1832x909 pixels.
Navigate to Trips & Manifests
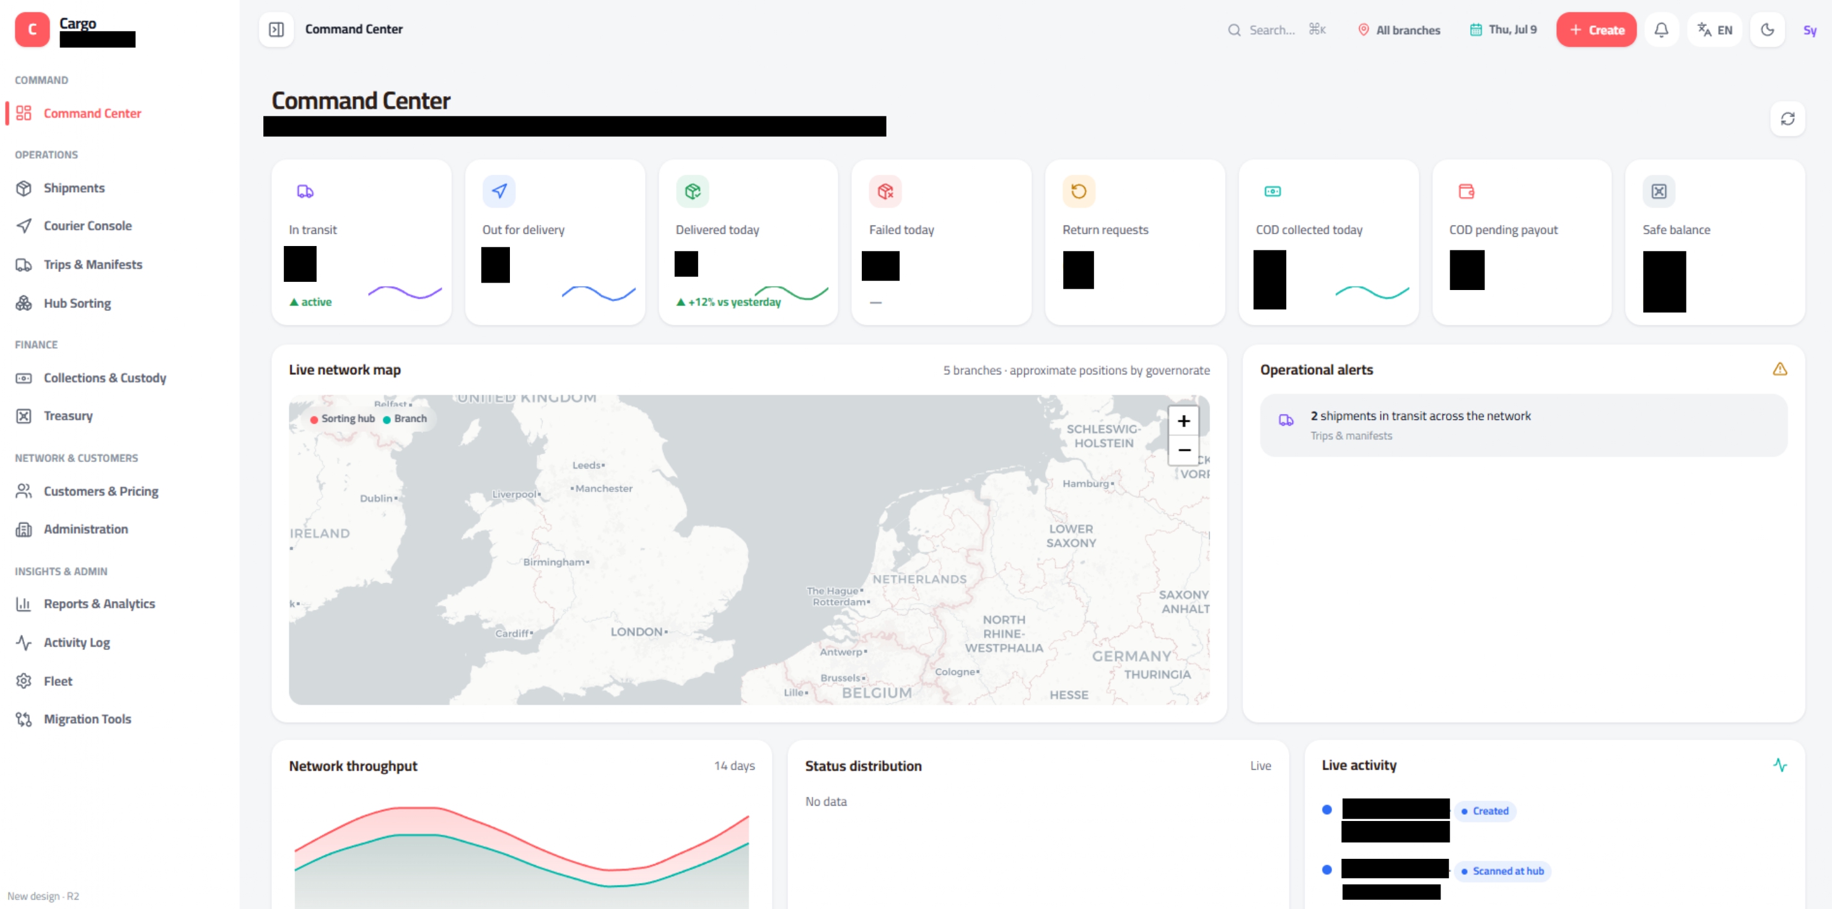click(120, 265)
